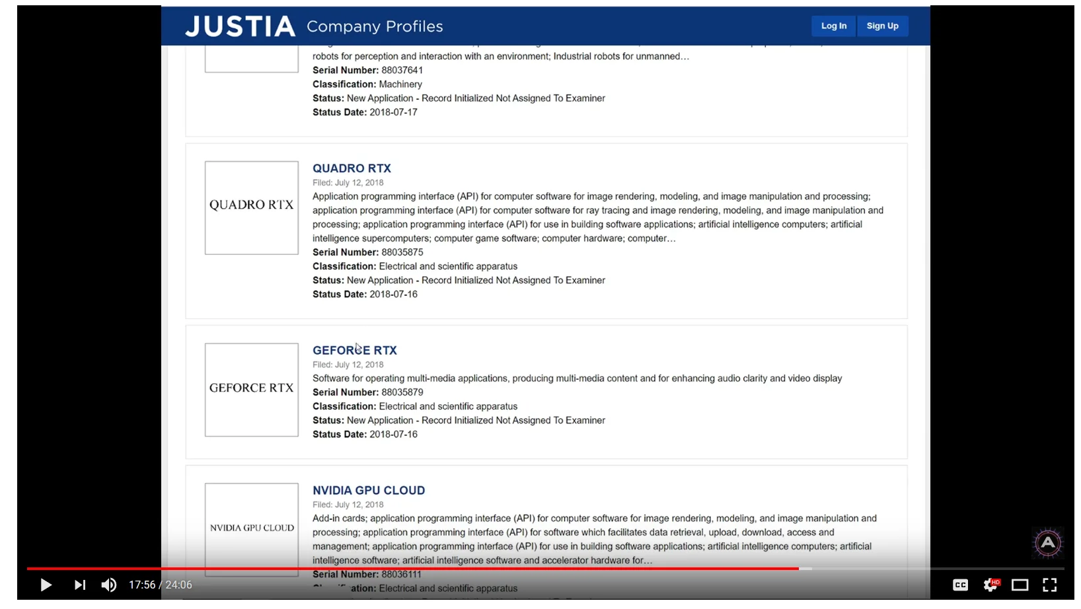
Task: Play the video
Action: (x=46, y=585)
